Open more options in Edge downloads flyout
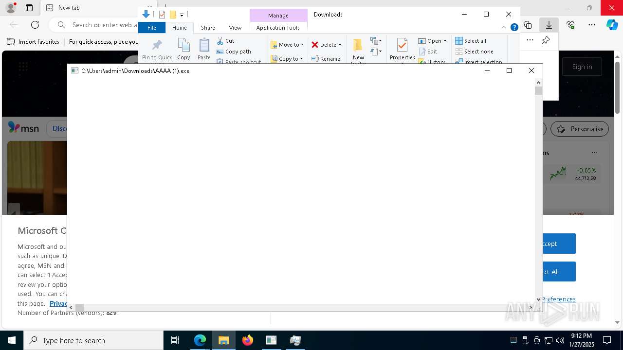This screenshot has height=350, width=623. click(x=530, y=40)
